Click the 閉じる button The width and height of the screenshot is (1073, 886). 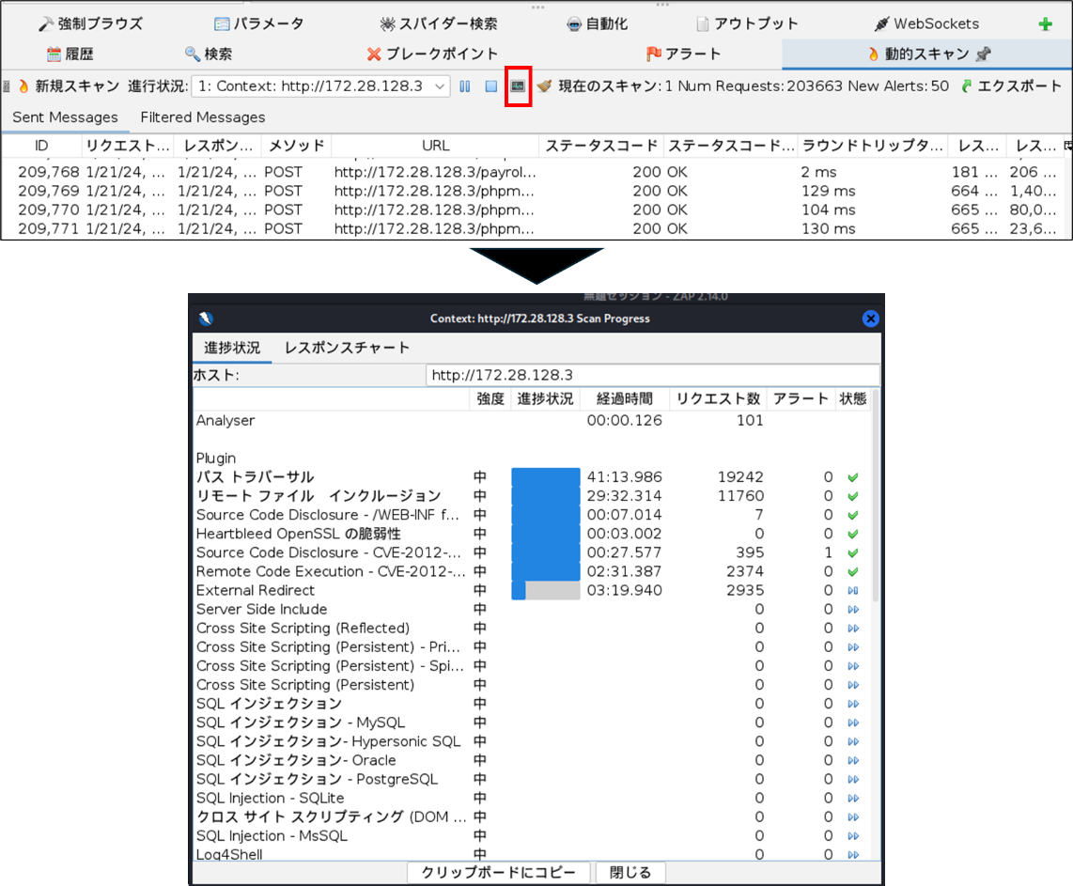[630, 872]
